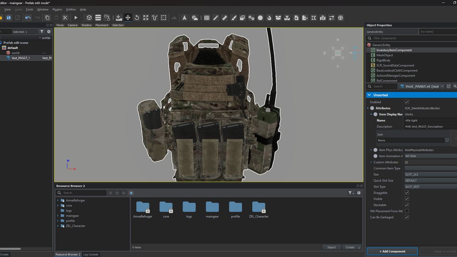Expand Custom Attributes property group
Viewport: 457px width, 257px height.
coord(371,162)
